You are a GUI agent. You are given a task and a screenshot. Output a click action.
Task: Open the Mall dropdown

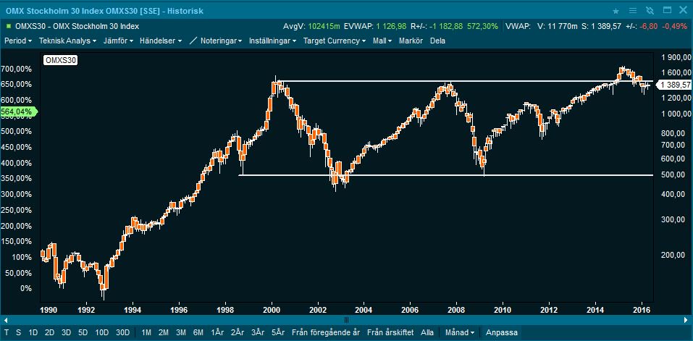click(x=382, y=41)
